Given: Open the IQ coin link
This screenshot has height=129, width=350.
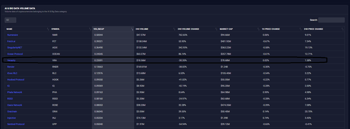Looking at the screenshot, I should point(8,86).
